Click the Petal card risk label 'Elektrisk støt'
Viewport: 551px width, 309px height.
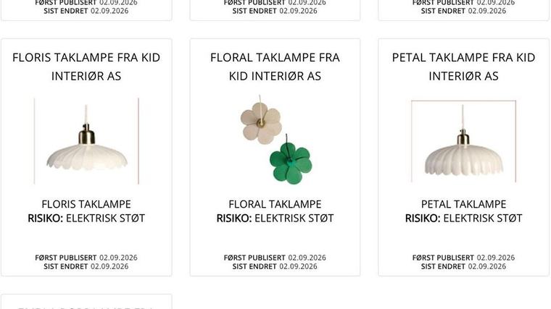click(483, 218)
